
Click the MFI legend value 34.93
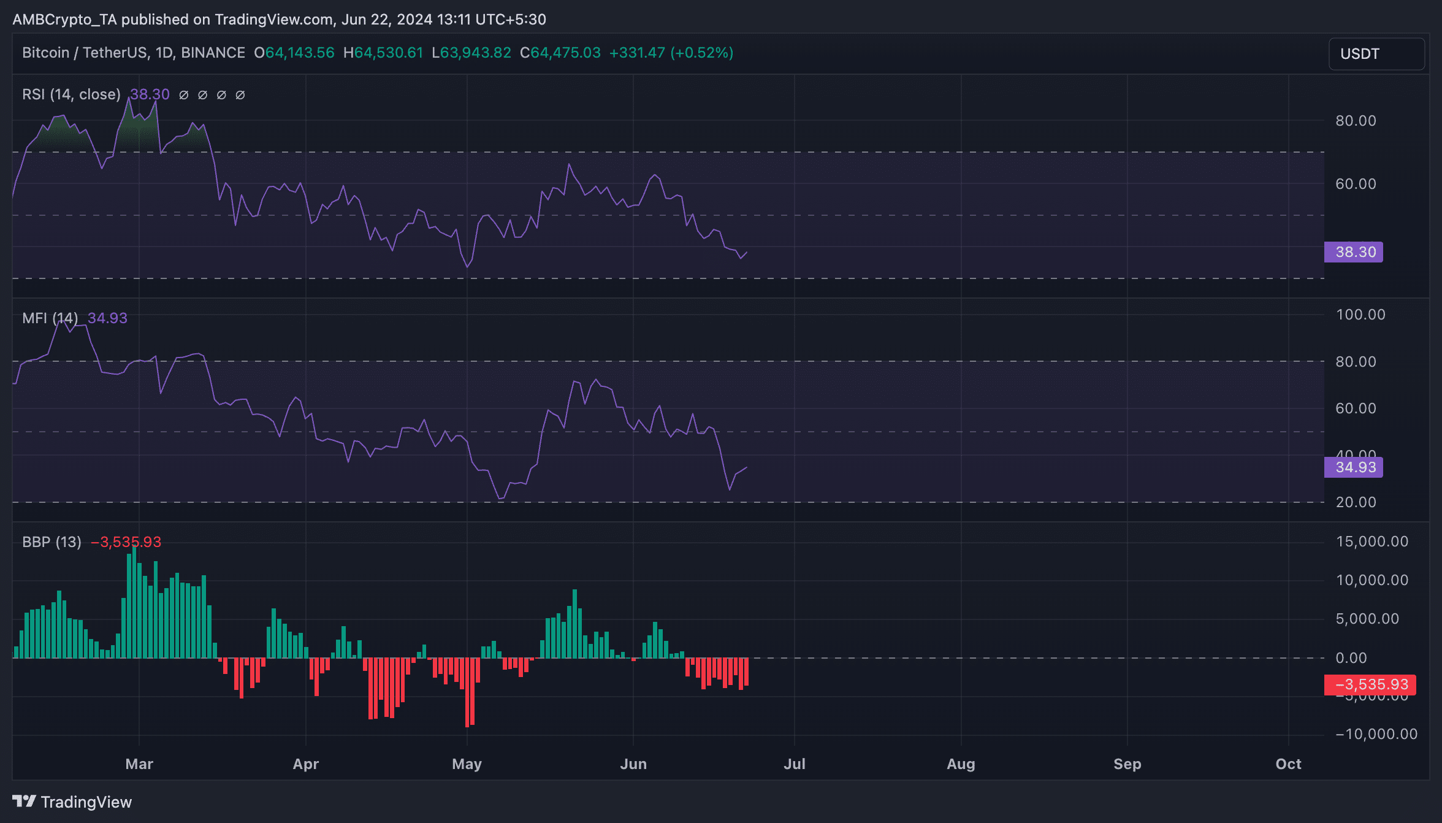tap(107, 318)
